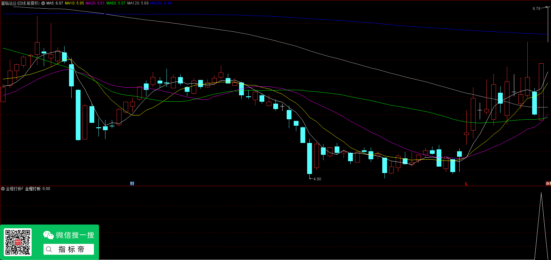The image size is (551, 260).
Task: Select the MA5 moving average label
Action: click(55, 3)
